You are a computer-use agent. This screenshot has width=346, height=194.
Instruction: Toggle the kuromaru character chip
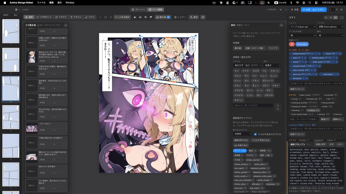click(x=302, y=44)
